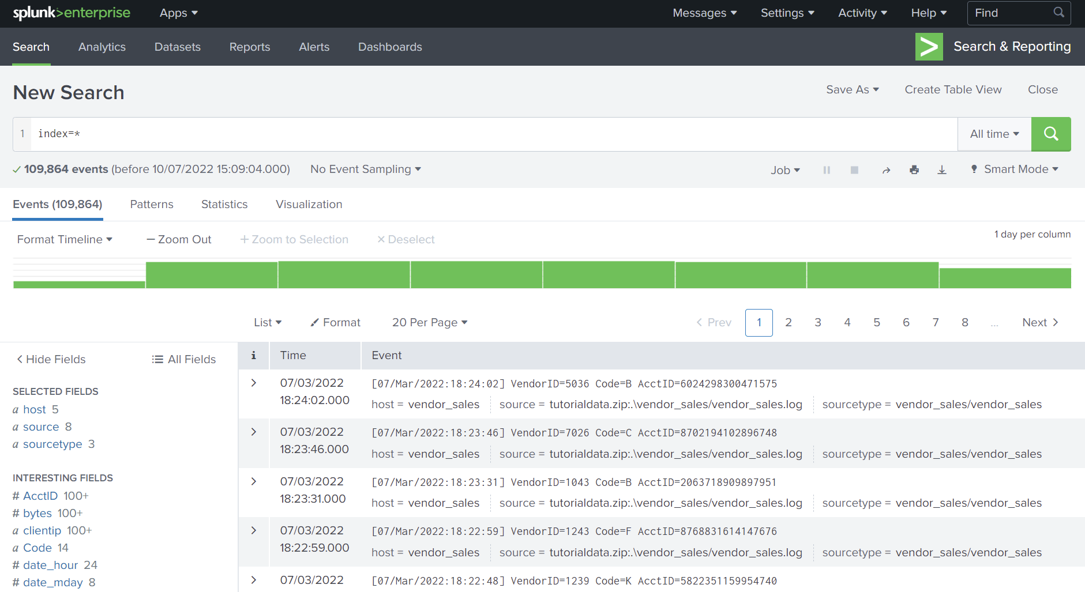Print the search results

[914, 169]
